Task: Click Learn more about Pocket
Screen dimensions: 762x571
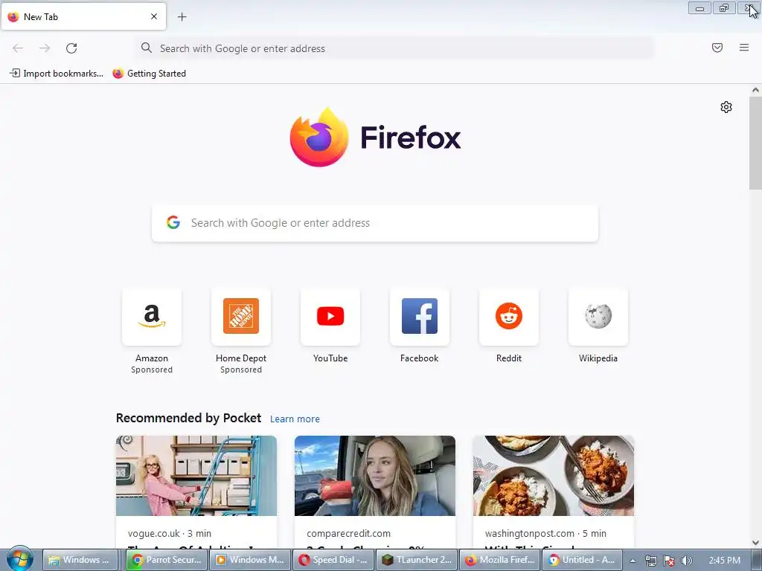Action: click(295, 419)
